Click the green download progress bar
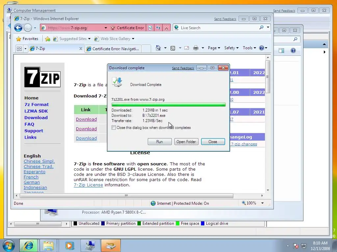The image size is (337, 252). pyautogui.click(x=168, y=105)
